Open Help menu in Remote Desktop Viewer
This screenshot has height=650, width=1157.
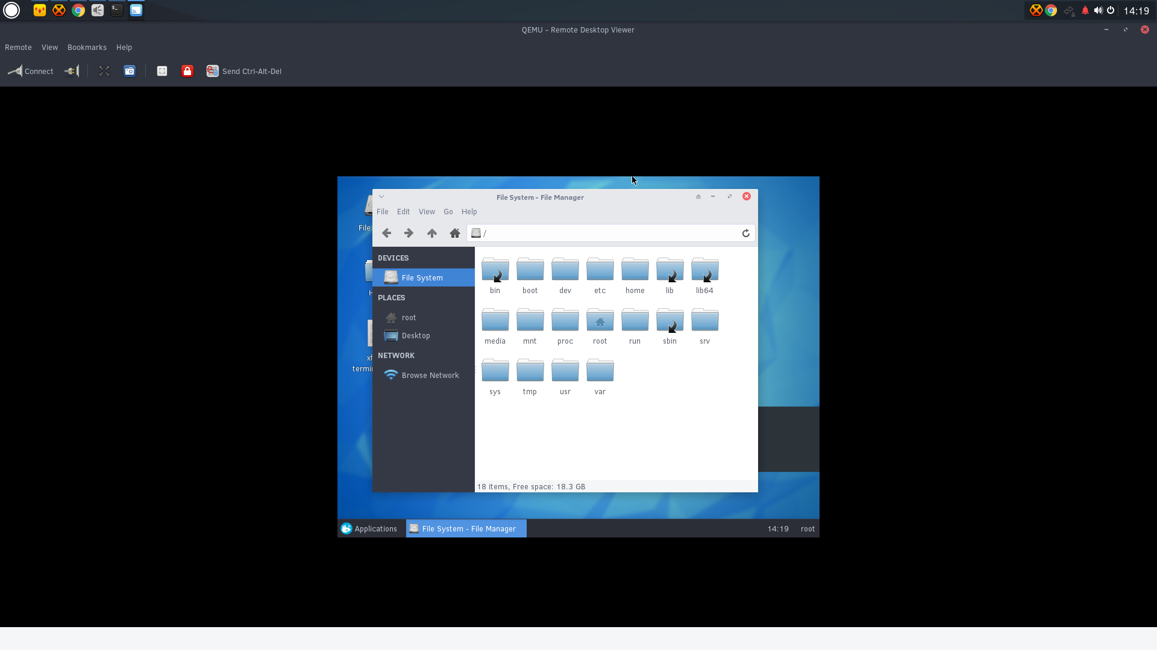[124, 48]
